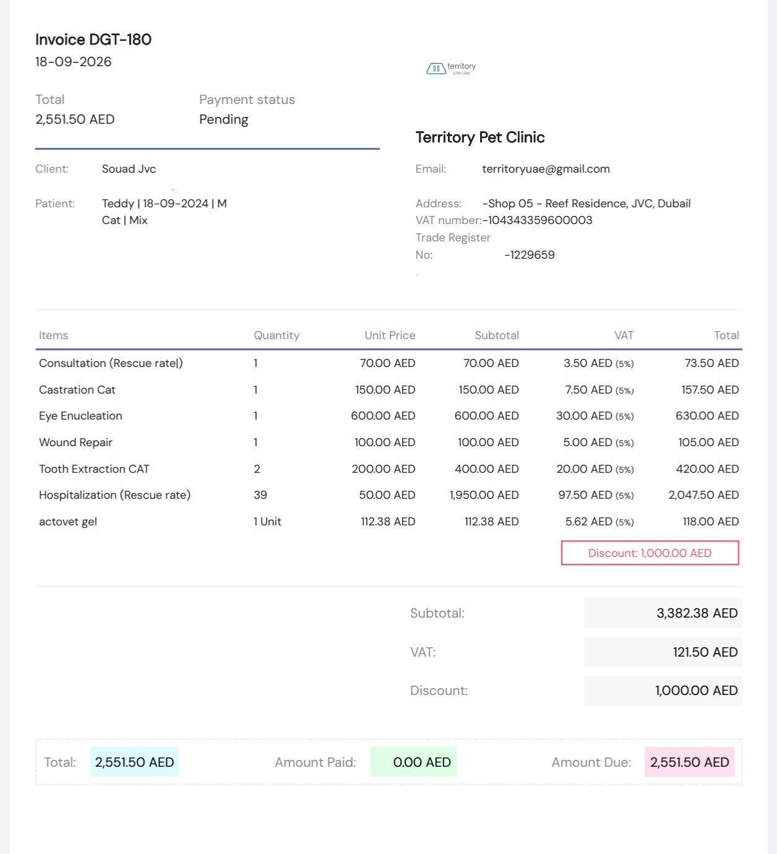Click the Cat | Mix species line
Image resolution: width=777 pixels, height=854 pixels.
124,220
